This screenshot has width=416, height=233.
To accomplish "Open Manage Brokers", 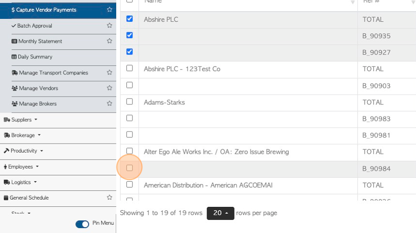I will [x=38, y=103].
